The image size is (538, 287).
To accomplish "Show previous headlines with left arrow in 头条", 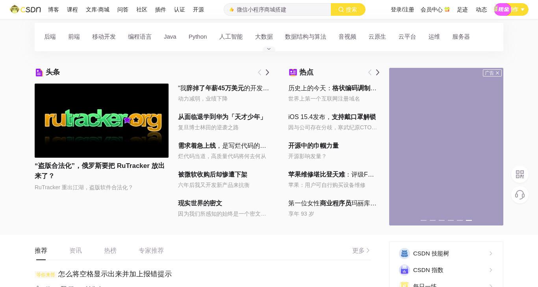I will point(260,72).
